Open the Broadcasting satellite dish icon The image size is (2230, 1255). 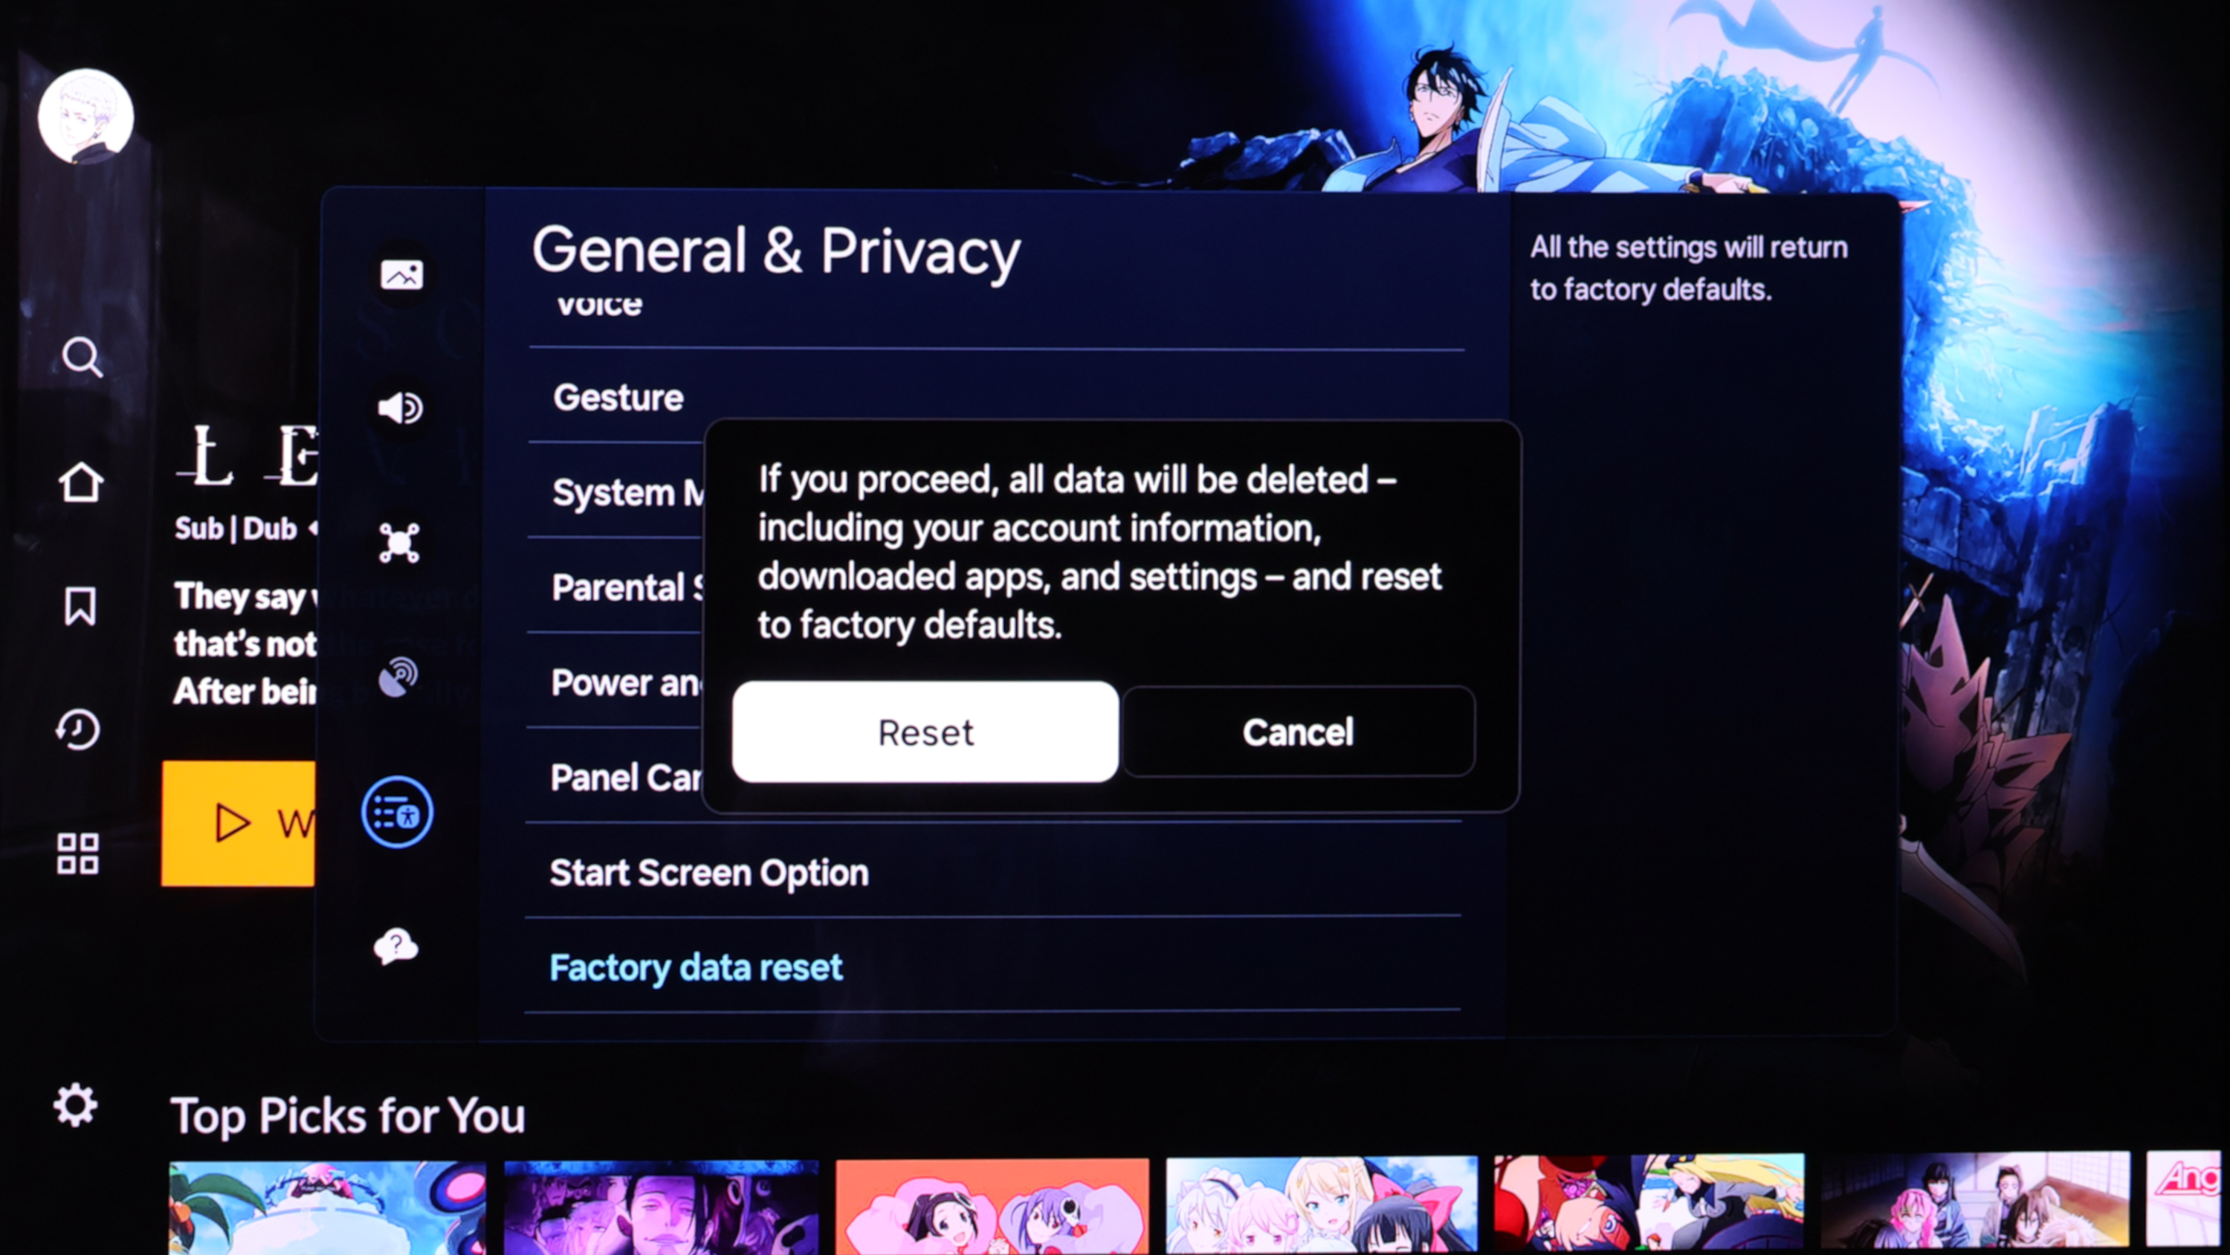click(x=398, y=677)
